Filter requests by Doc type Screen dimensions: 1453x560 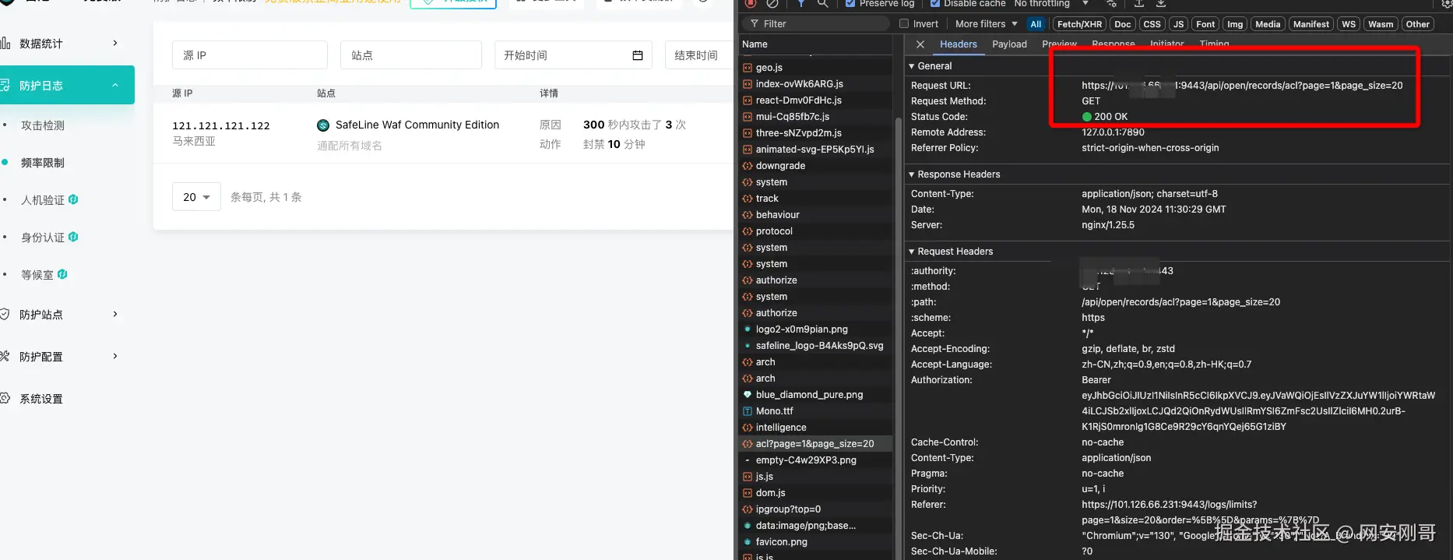point(1123,24)
